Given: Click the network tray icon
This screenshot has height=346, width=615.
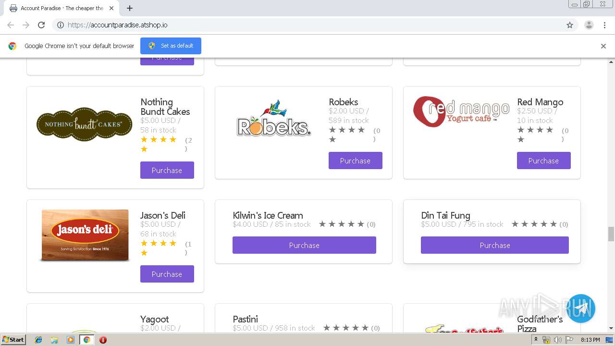Looking at the screenshot, I should pos(546,340).
